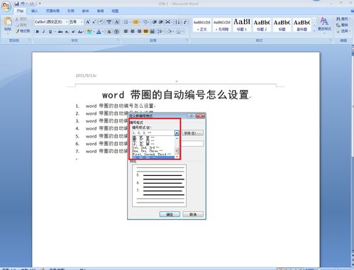Select '1st, 2nd, 3rd' numbering style
This screenshot has height=270, width=354.
(x=153, y=147)
